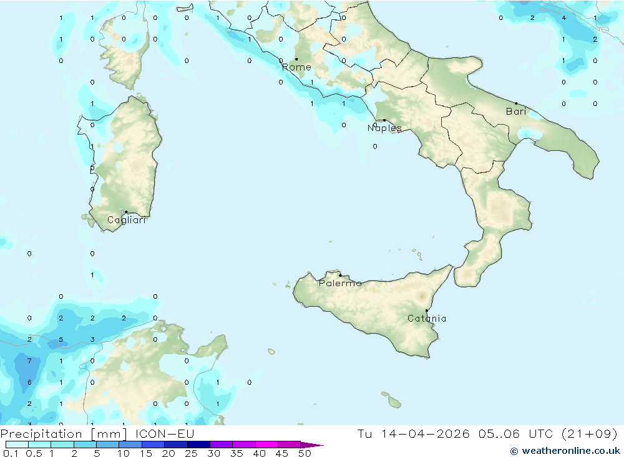Viewport: 624px width, 457px height.
Task: Click the 35–40 mm legend swatch
Action: tap(244, 445)
